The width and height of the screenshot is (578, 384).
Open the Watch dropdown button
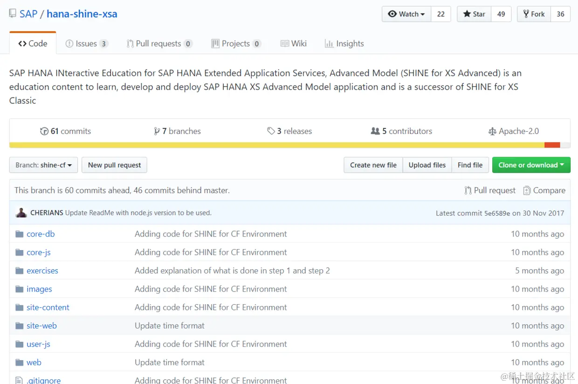406,14
